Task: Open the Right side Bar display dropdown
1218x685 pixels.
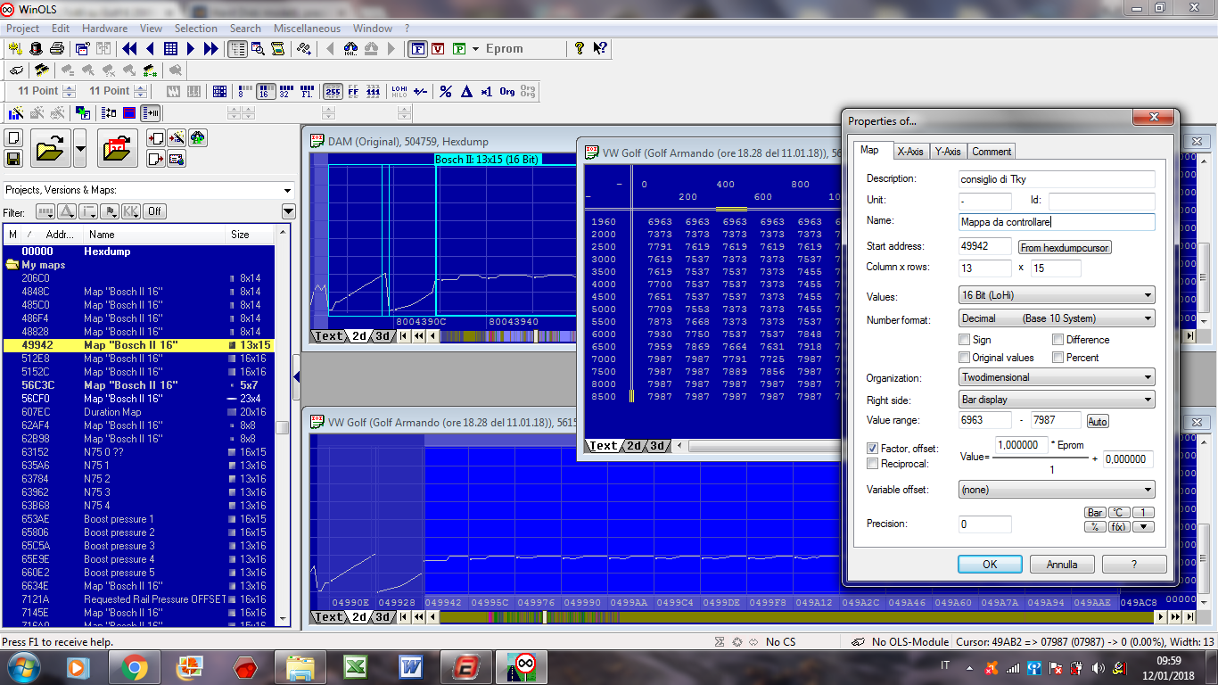Action: point(1057,400)
